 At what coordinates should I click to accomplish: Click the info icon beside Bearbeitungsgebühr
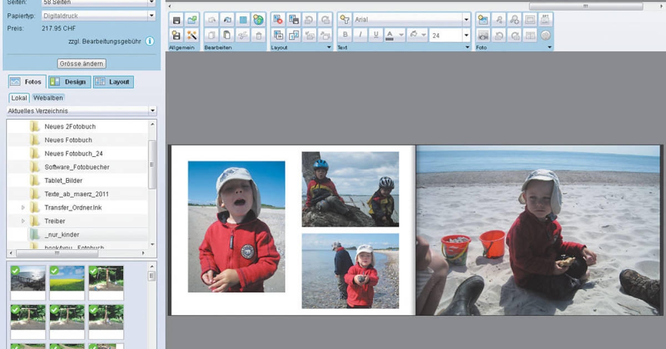point(150,41)
